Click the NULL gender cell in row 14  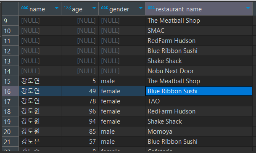click(122, 71)
